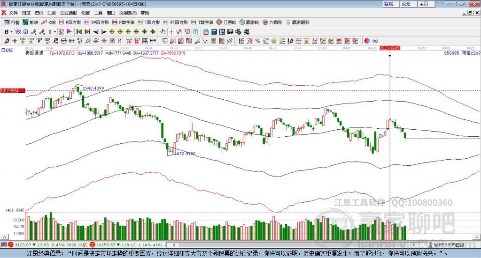
Task: Open the 行情 market quotes view
Action: point(12,22)
